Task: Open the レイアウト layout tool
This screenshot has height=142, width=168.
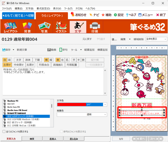Action: [11, 27]
